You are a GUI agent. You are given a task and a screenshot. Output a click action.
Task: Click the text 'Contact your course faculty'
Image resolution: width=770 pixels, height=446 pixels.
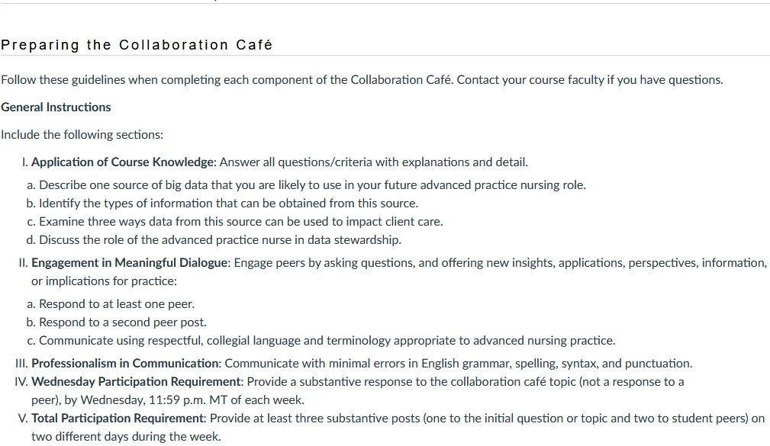click(530, 79)
